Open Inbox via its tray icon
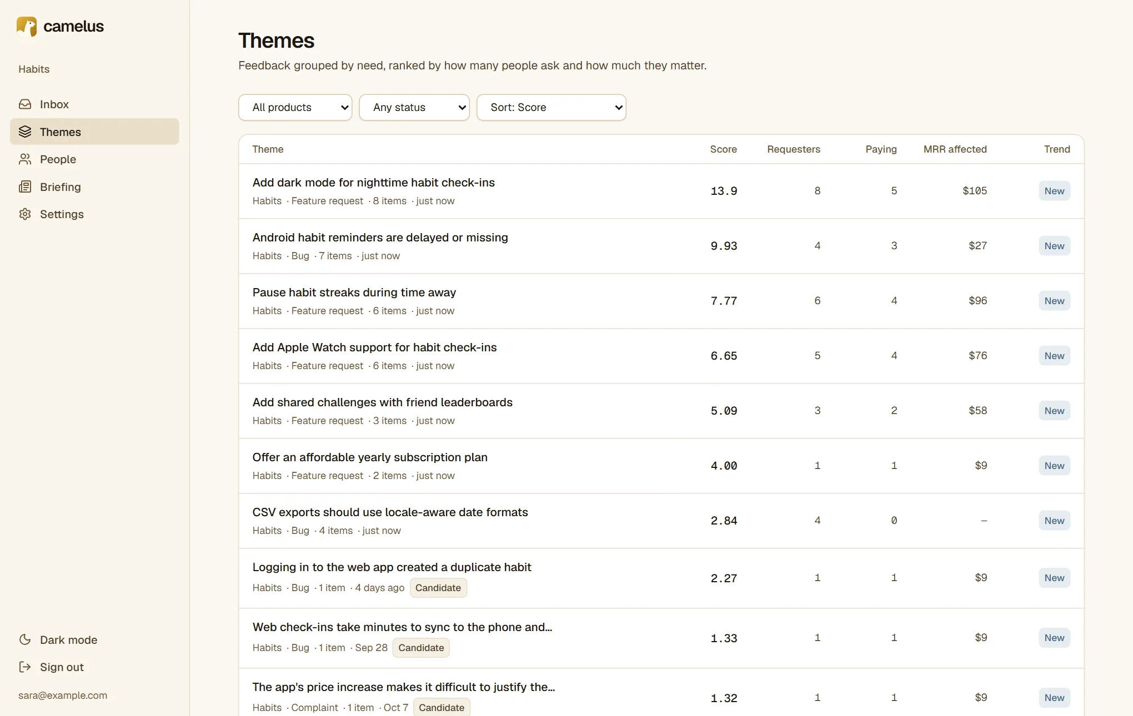 coord(25,104)
